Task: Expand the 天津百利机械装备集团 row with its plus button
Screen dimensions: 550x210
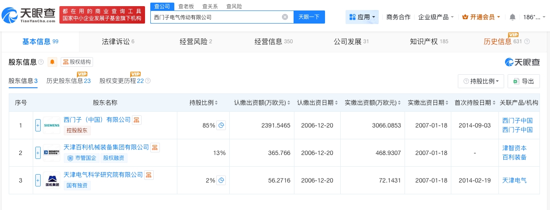Action: point(38,153)
